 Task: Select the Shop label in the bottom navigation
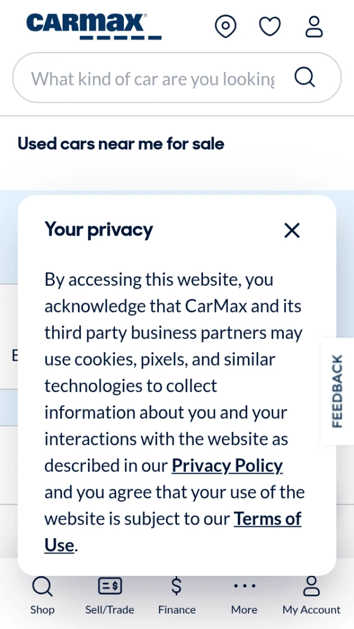tap(42, 610)
